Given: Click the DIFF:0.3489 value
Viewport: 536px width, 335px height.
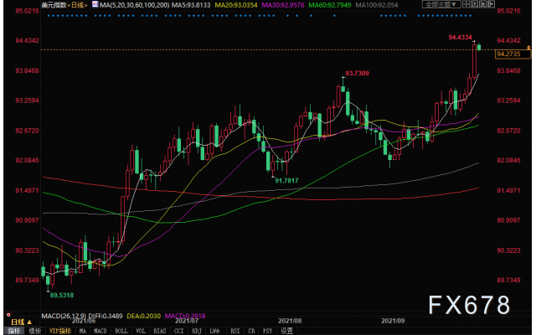Looking at the screenshot, I should pos(106,316).
